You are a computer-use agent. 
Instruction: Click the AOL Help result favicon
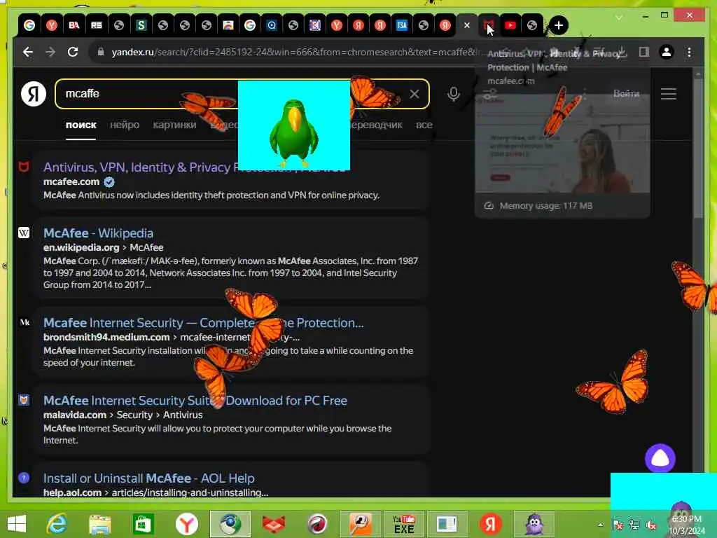(24, 478)
